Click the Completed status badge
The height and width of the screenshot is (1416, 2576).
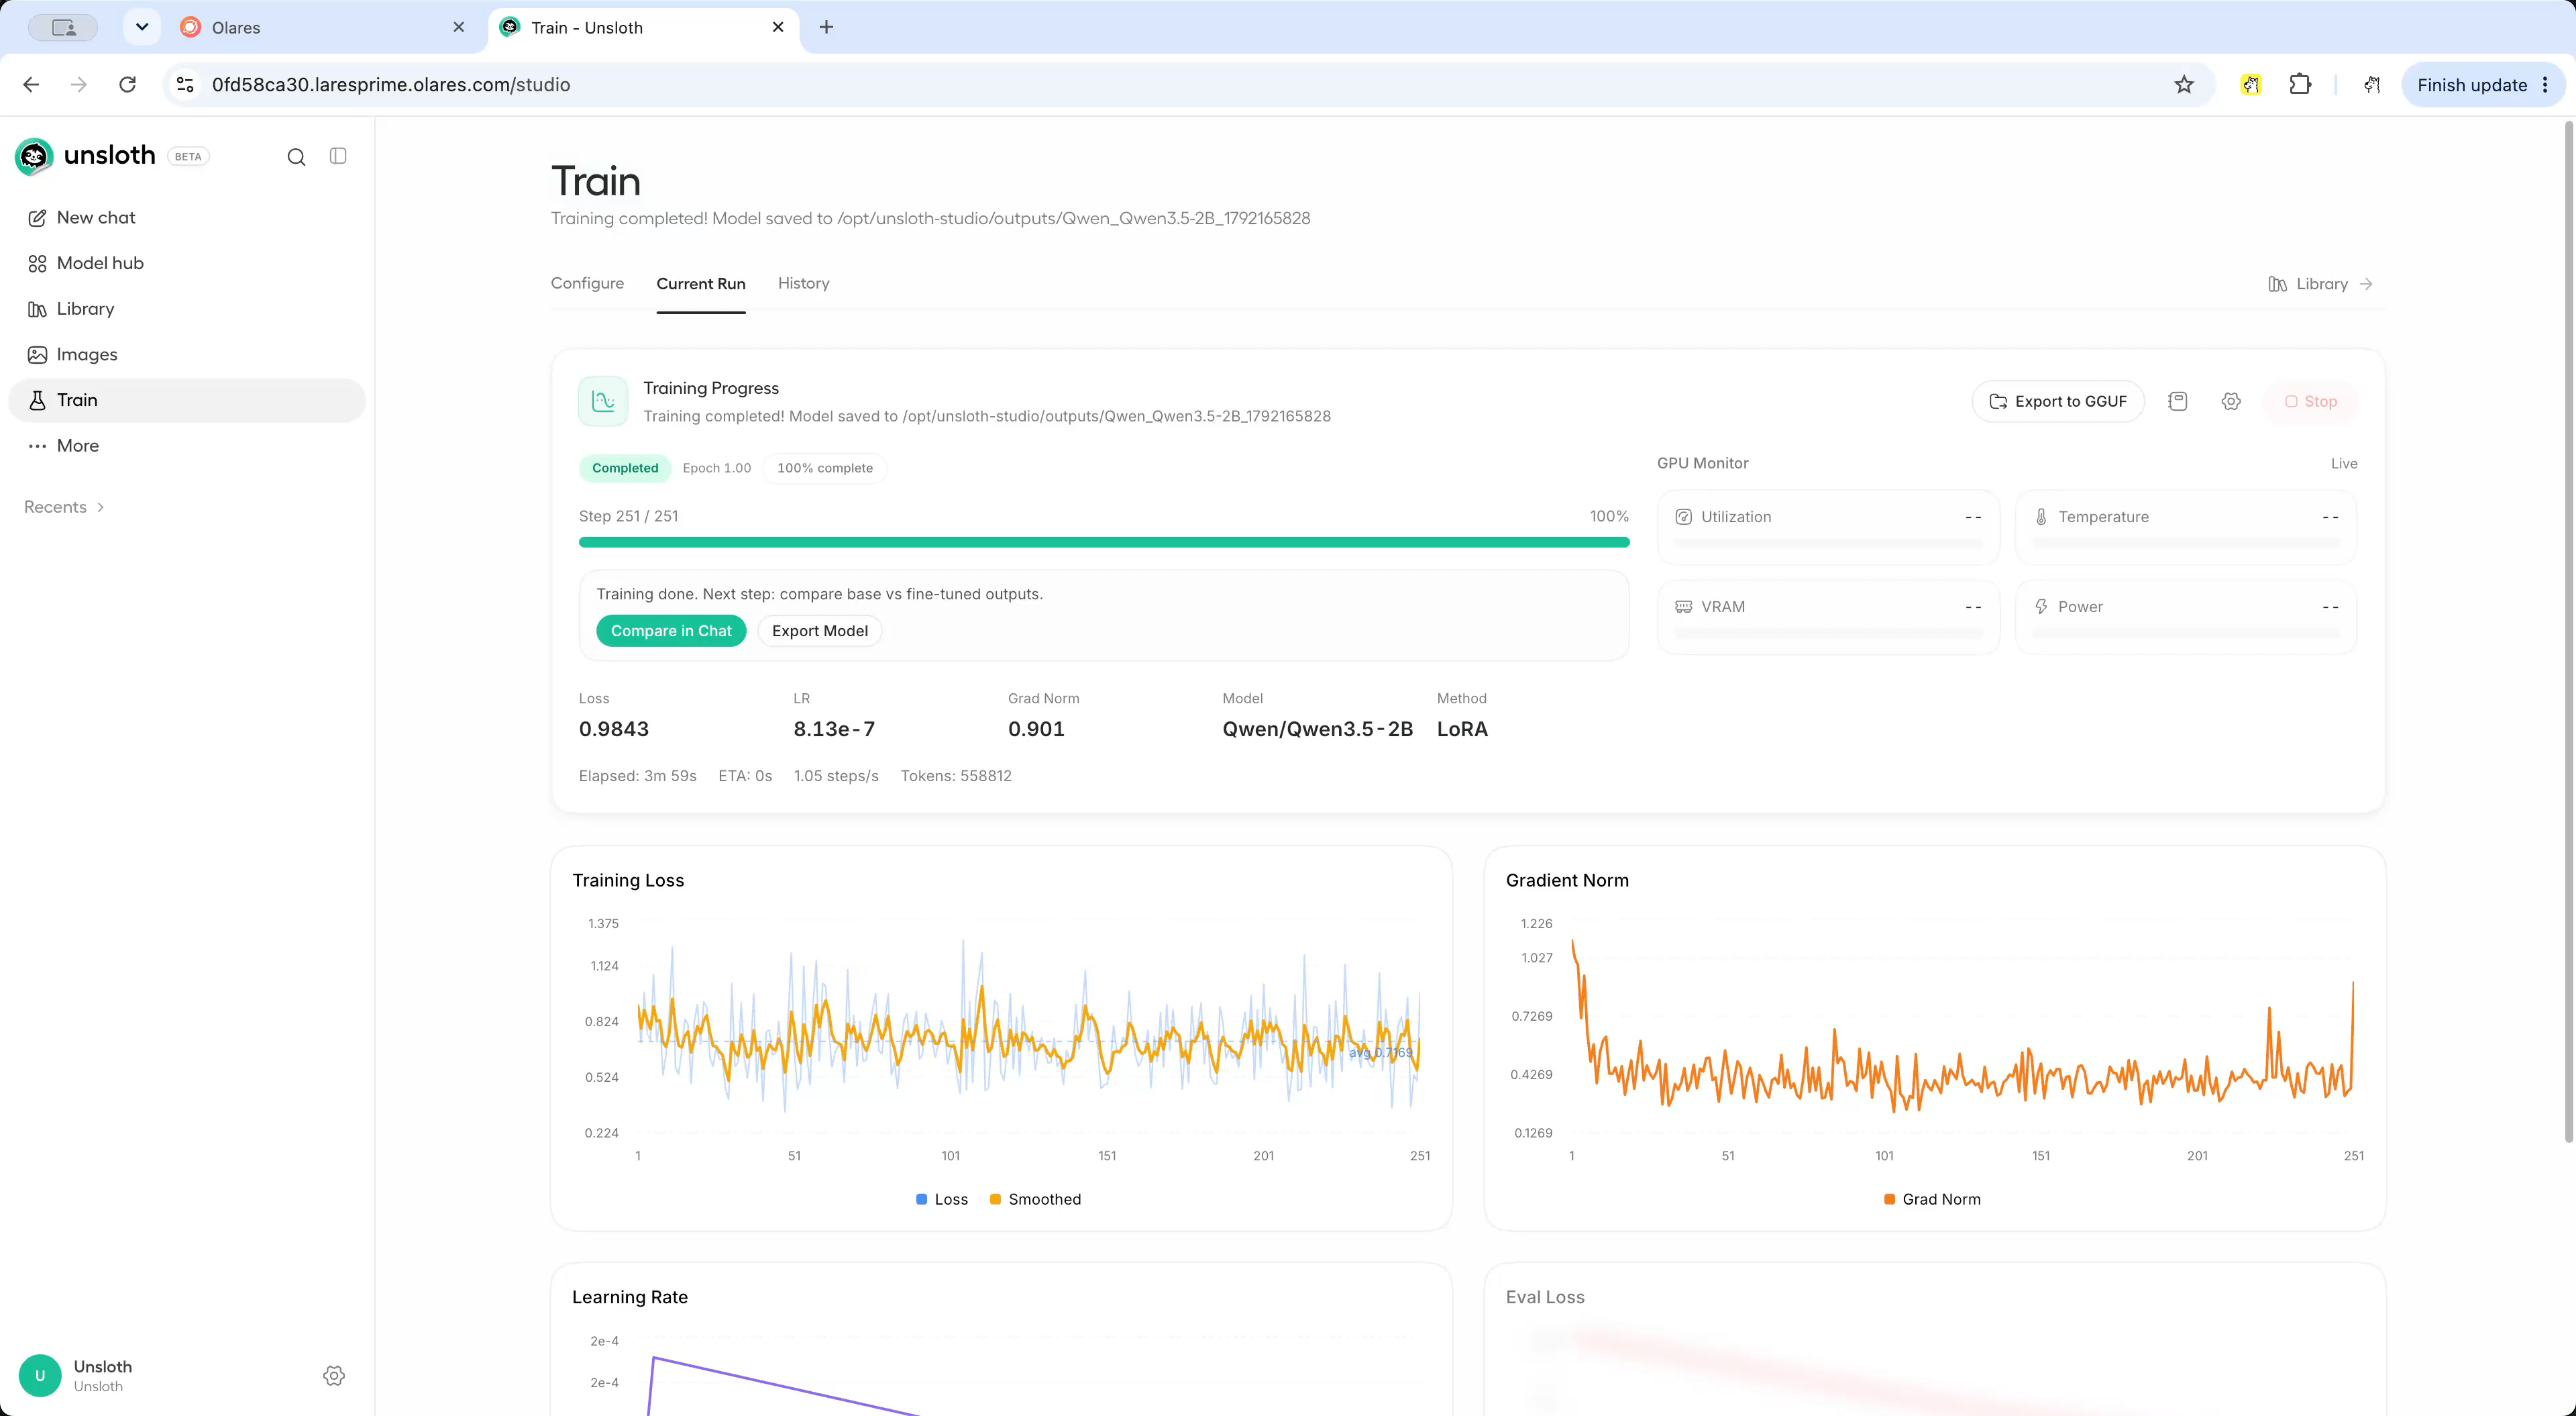click(x=625, y=468)
